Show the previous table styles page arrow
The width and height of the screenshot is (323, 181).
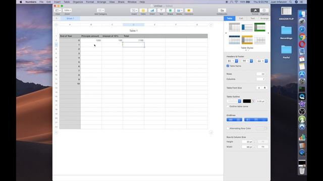226,33
